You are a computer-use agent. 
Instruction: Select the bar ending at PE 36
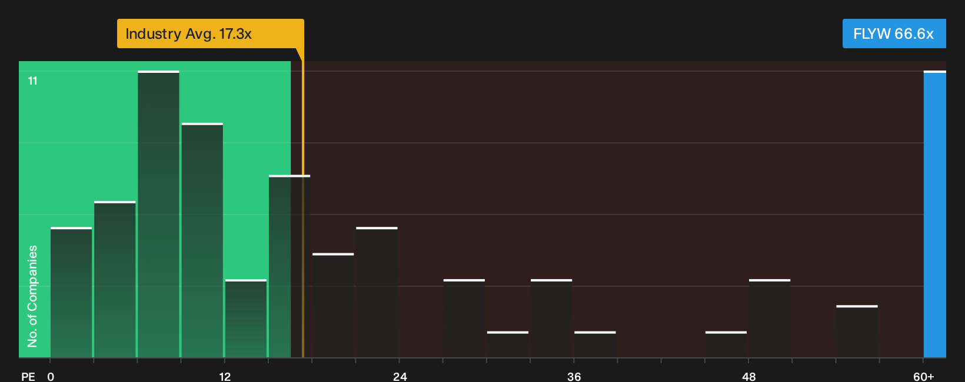[551, 318]
